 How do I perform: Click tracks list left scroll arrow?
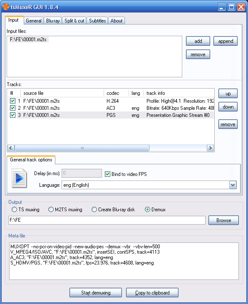pos(11,148)
